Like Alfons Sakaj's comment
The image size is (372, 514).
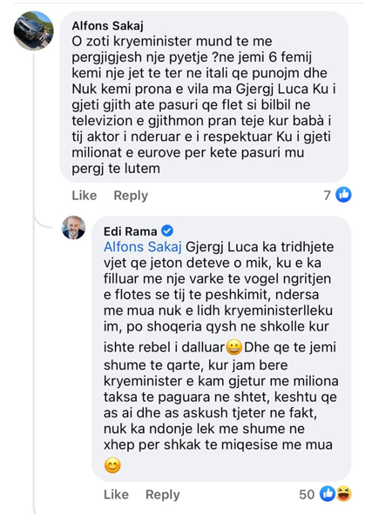click(85, 196)
